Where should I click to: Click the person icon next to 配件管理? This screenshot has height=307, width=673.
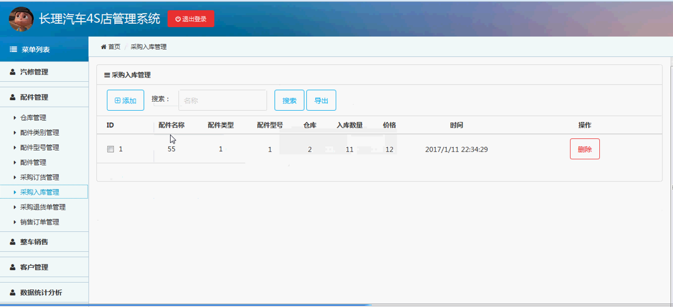(x=13, y=97)
